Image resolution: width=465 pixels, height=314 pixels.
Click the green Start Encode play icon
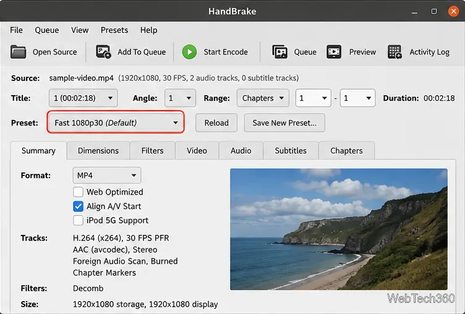pyautogui.click(x=189, y=52)
